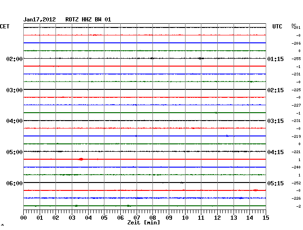The height and width of the screenshot is (230, 303).
Task: Click the 02:15 UTC row label
Action: [275, 90]
